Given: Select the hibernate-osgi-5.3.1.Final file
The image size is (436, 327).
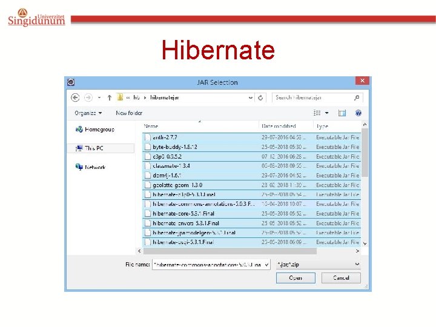Looking at the screenshot, I should click(x=252, y=242).
